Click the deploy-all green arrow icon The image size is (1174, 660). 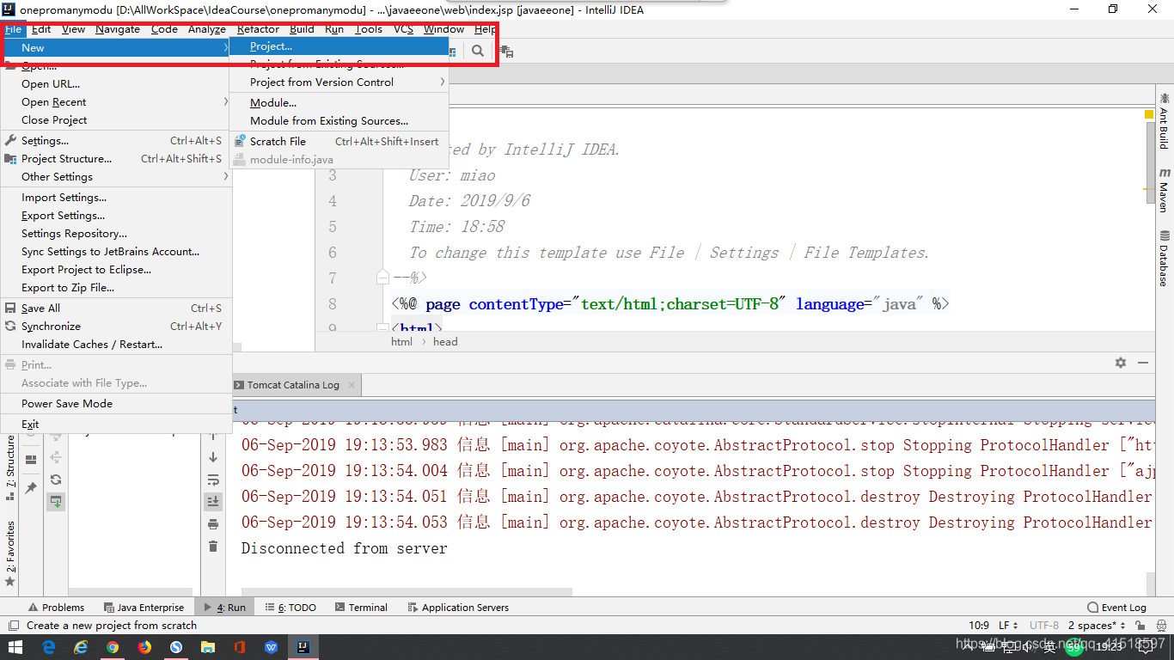[56, 501]
